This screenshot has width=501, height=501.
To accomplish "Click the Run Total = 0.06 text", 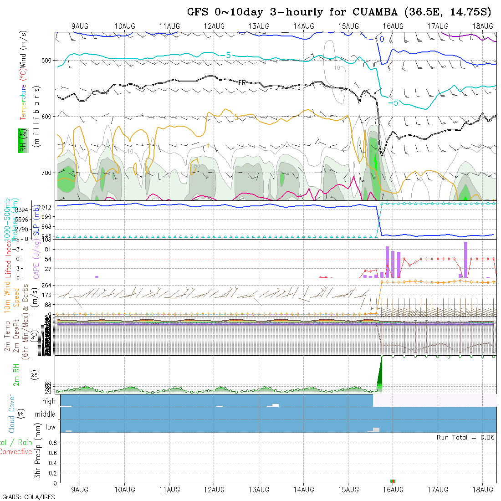I will 465,437.
